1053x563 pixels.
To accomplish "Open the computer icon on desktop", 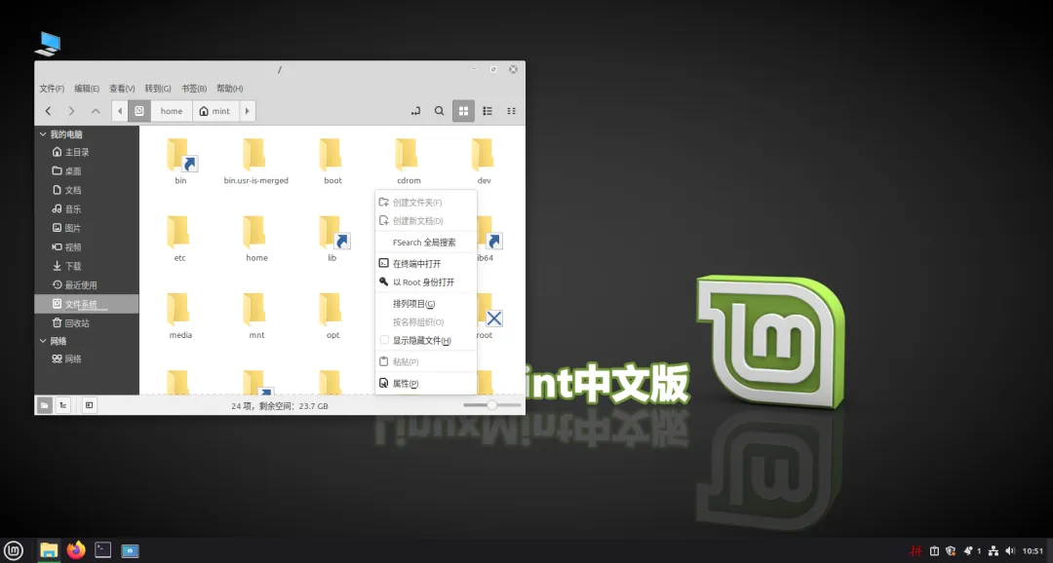I will point(48,44).
